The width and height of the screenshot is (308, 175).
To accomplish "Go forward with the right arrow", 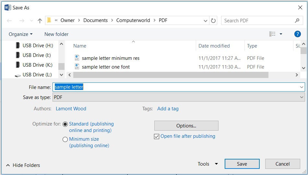I will (x=22, y=21).
